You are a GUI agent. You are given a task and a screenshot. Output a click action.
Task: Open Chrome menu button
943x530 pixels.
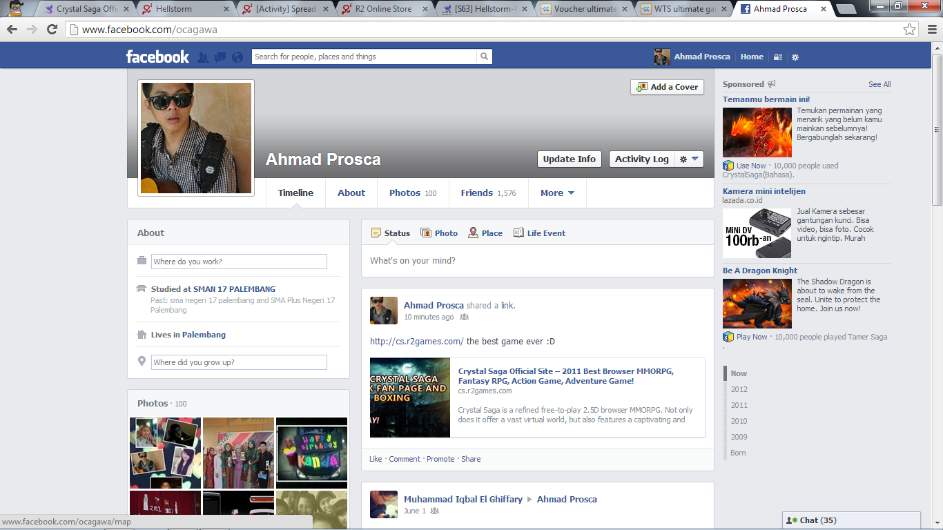(x=930, y=30)
